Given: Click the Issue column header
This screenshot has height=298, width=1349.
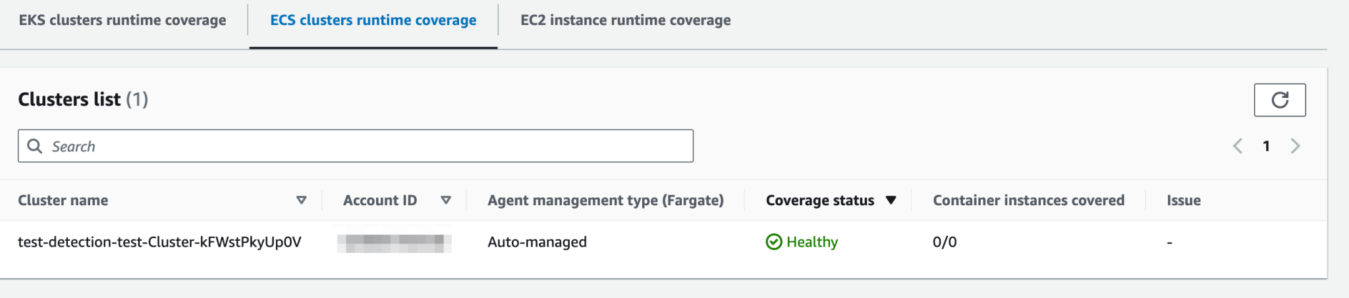Looking at the screenshot, I should click(1183, 200).
